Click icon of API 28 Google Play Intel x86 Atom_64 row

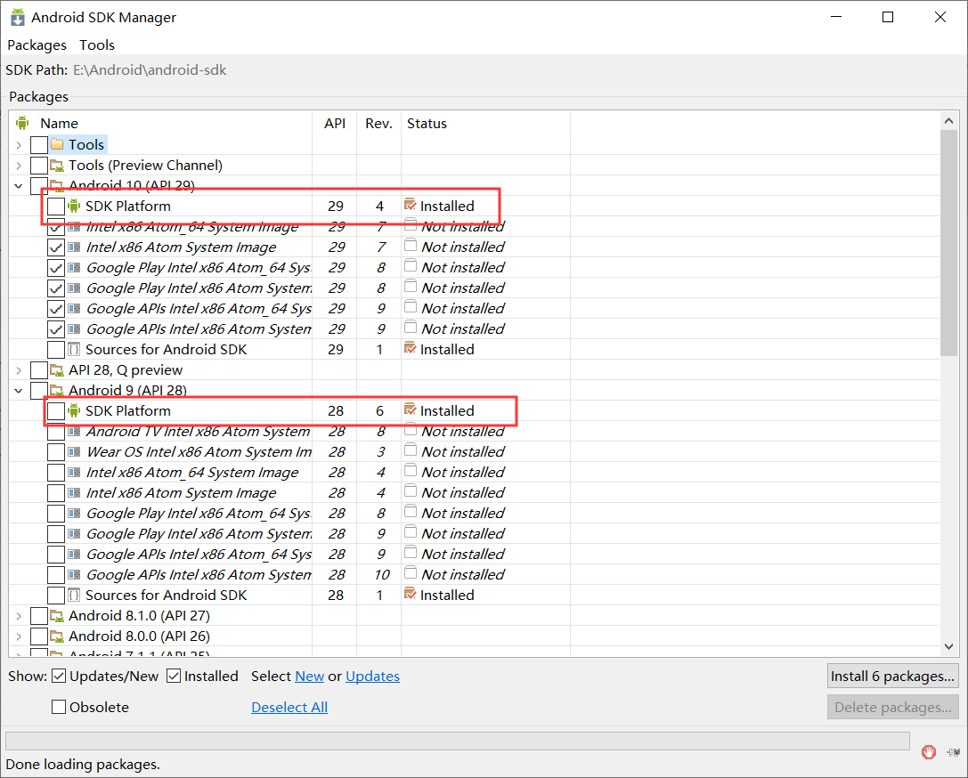(x=74, y=514)
